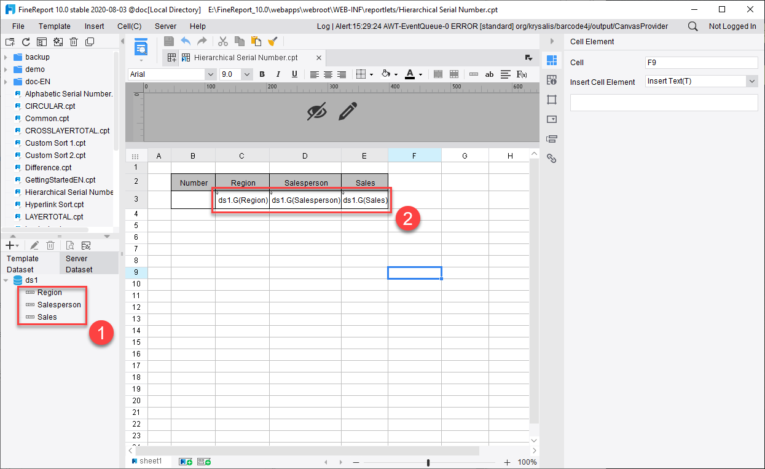Toggle bold formatting
This screenshot has height=469, width=765.
point(262,74)
